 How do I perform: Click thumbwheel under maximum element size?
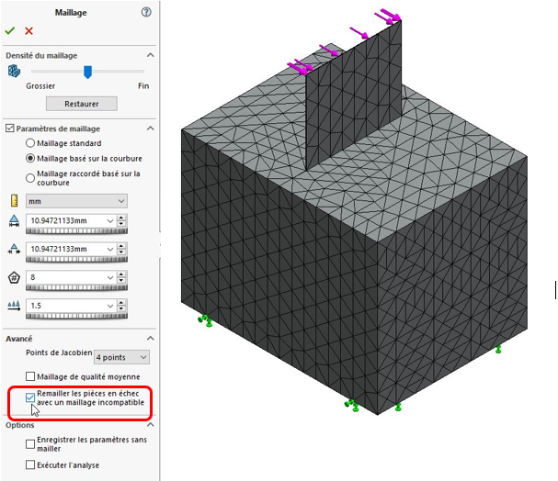[76, 231]
